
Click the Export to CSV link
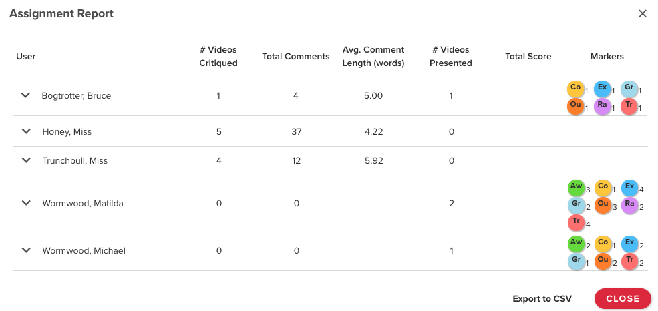(542, 299)
